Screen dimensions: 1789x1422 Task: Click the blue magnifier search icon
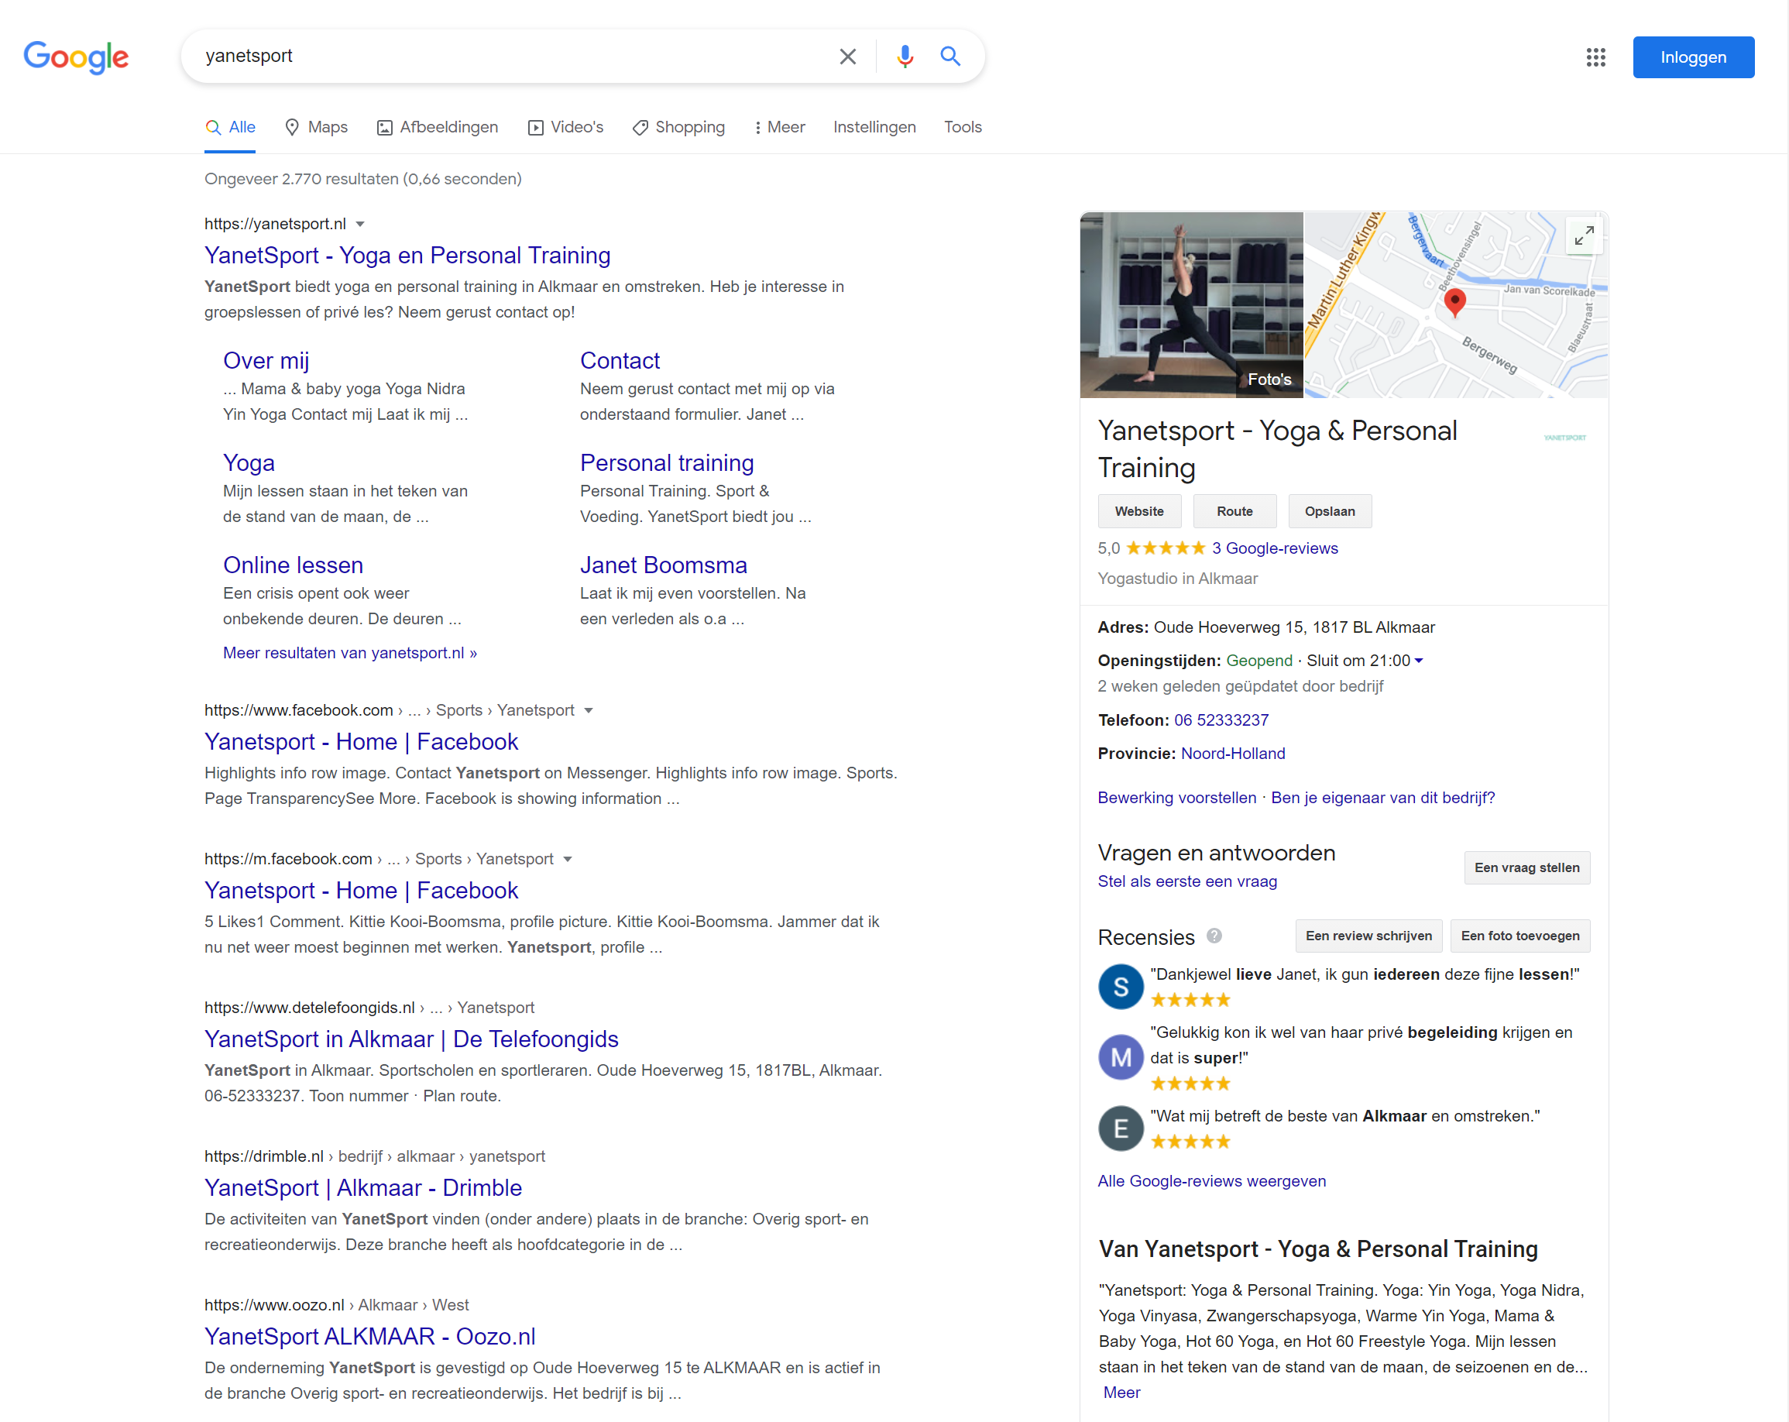950,57
